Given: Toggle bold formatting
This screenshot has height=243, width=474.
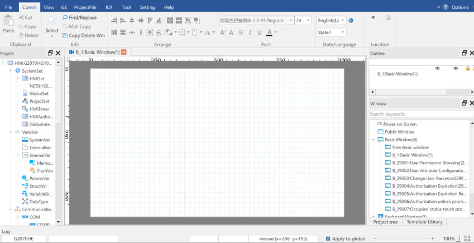Looking at the screenshot, I should [x=241, y=32].
